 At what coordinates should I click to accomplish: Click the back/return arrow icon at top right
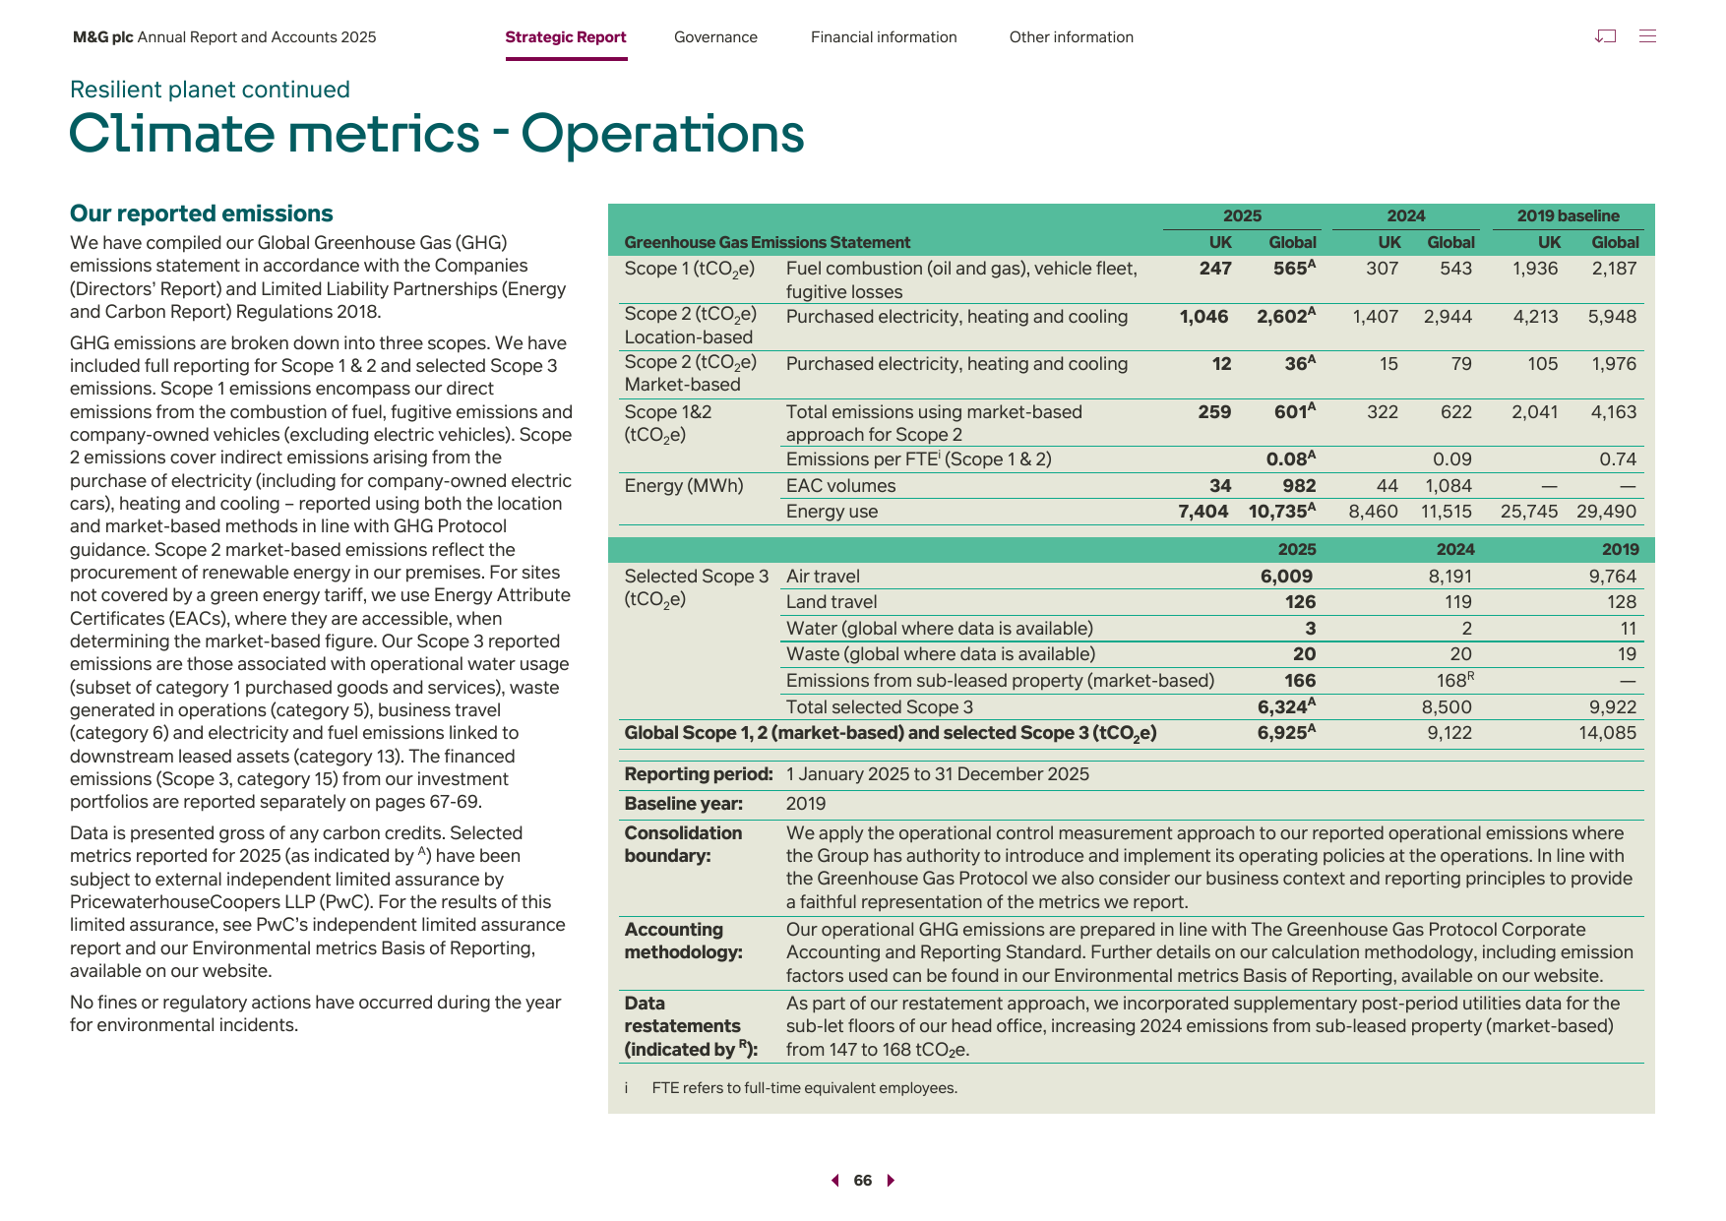1605,36
